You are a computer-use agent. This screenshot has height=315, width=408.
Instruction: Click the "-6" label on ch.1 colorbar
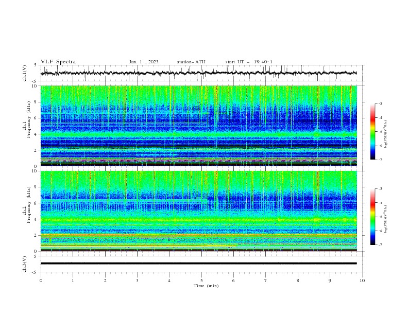pos(380,146)
